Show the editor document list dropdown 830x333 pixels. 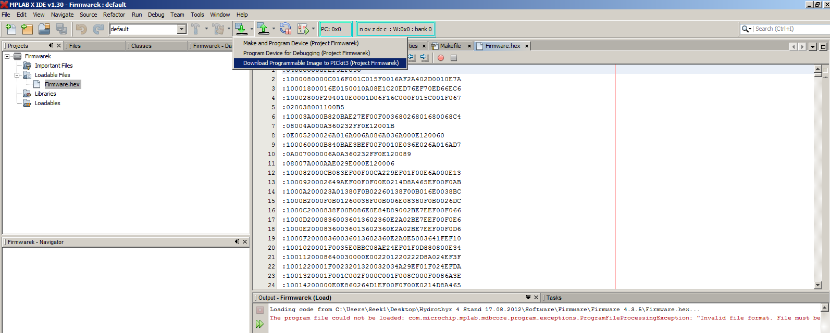(x=813, y=46)
